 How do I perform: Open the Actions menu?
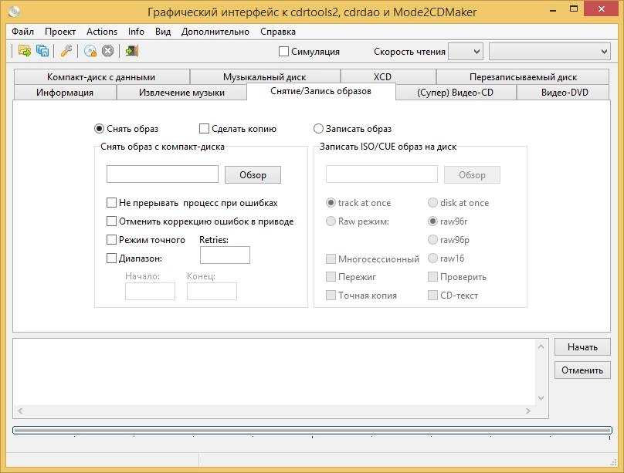click(102, 32)
